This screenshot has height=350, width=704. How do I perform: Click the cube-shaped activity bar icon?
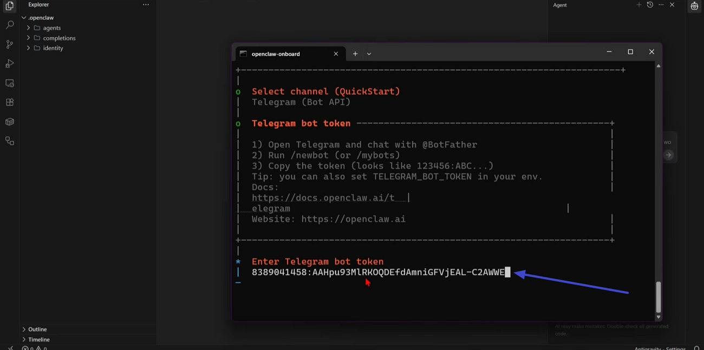click(x=9, y=122)
